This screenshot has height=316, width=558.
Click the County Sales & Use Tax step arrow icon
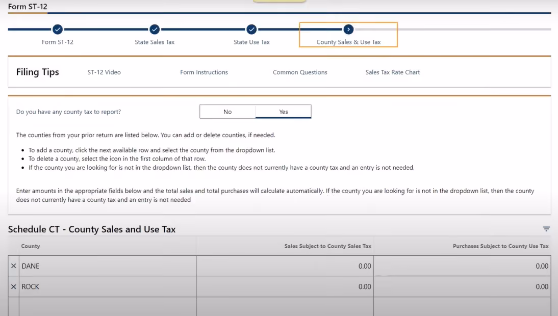(348, 30)
